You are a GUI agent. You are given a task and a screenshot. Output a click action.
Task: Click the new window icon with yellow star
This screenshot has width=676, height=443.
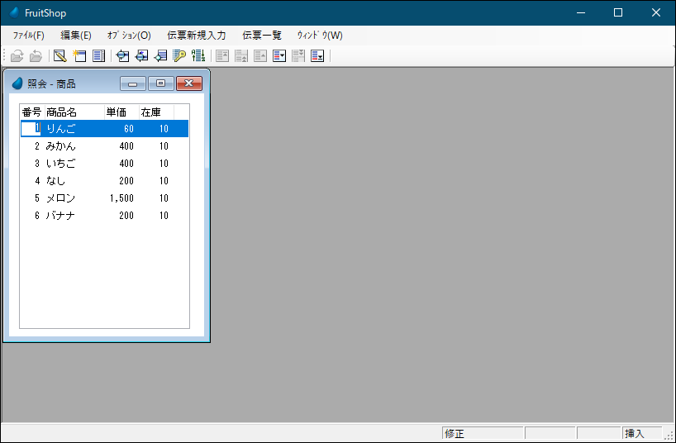tap(79, 55)
